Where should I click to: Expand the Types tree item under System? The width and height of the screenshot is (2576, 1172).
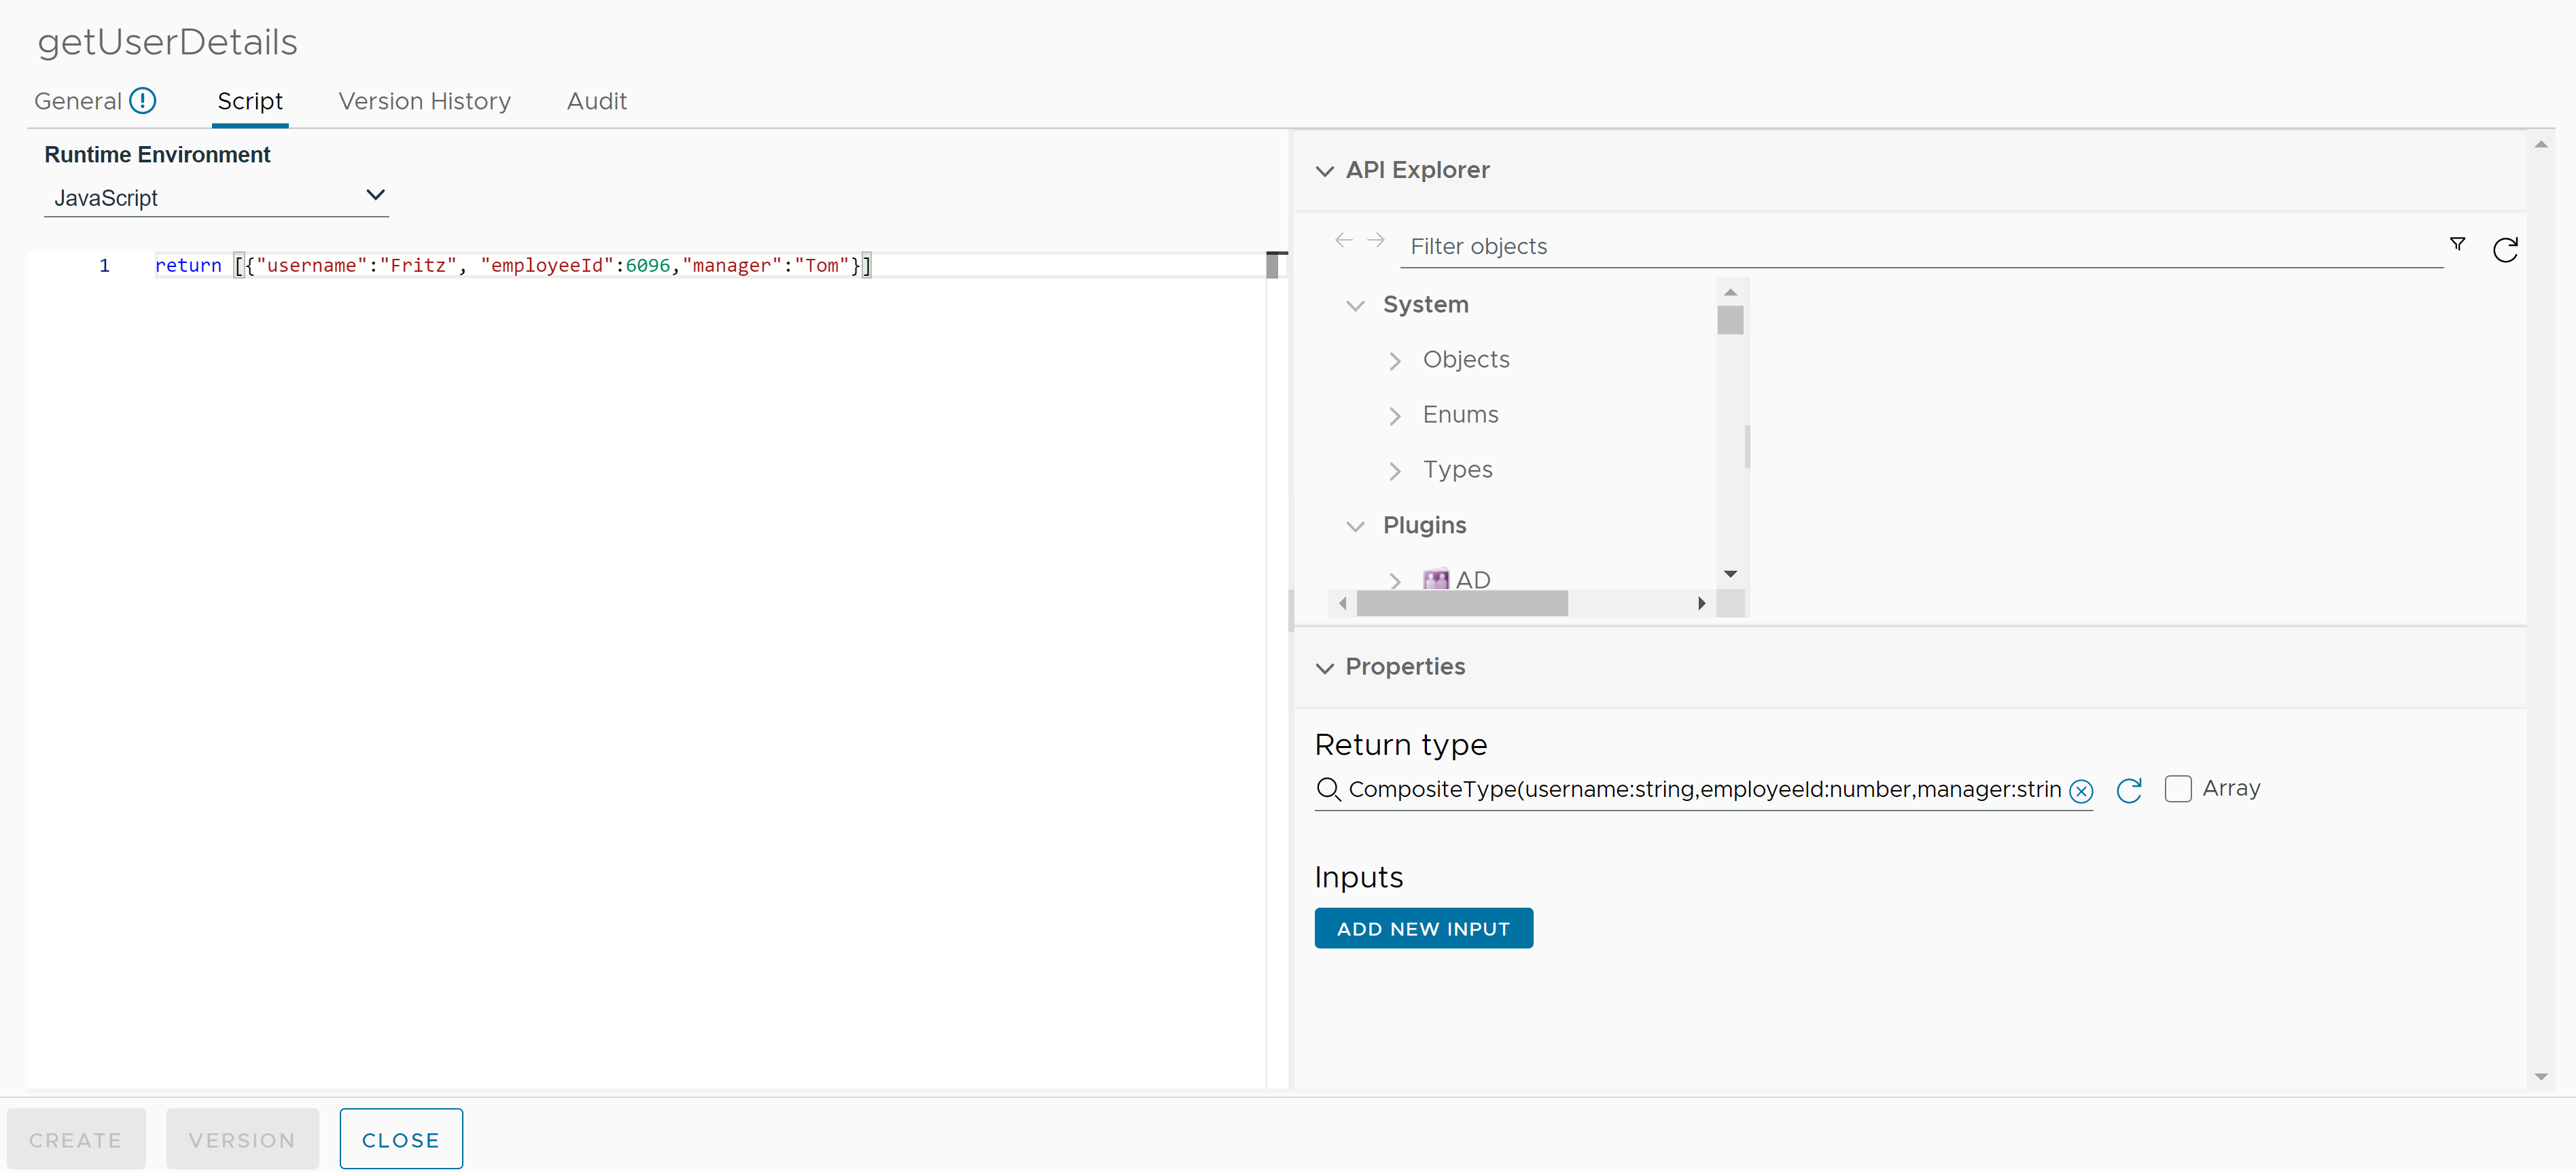[1395, 469]
